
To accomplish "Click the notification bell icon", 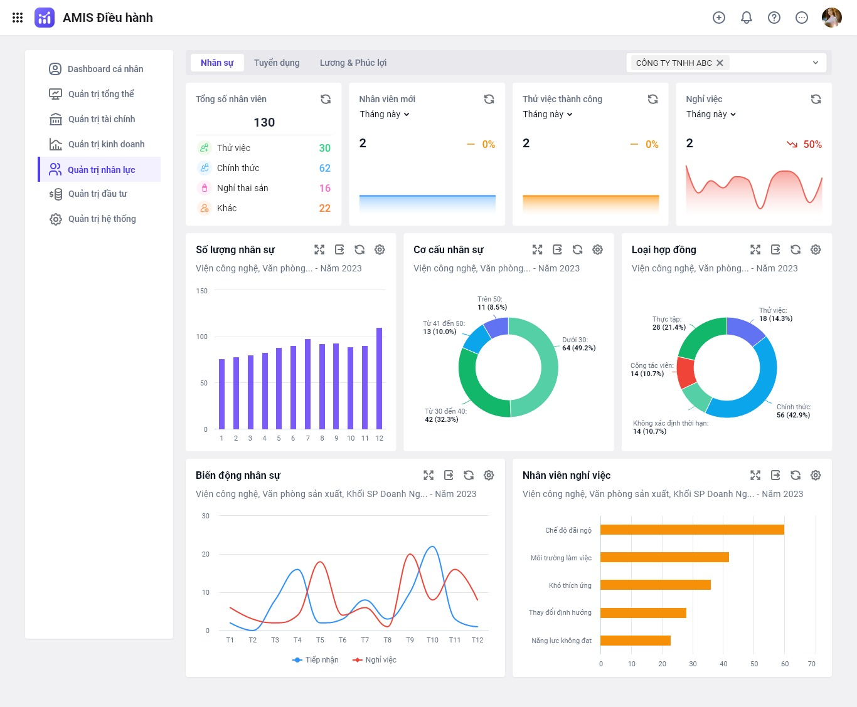I will 747,18.
